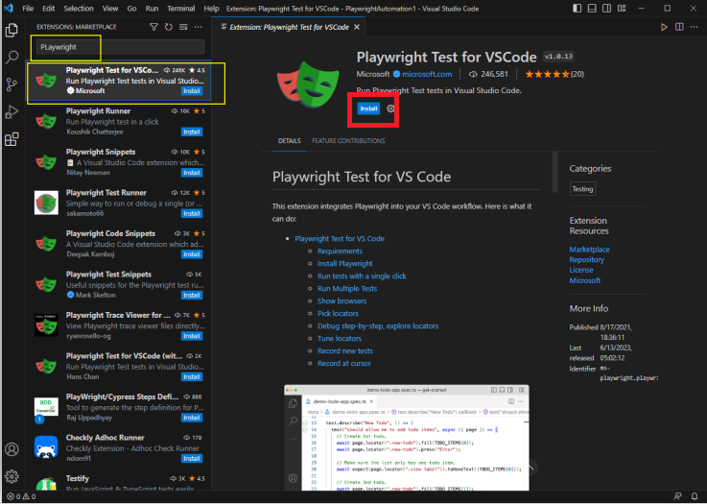
Task: Switch to the Details tab
Action: point(290,141)
